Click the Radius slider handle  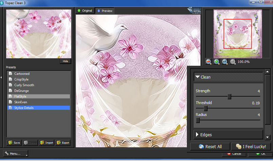pyautogui.click(x=198, y=120)
